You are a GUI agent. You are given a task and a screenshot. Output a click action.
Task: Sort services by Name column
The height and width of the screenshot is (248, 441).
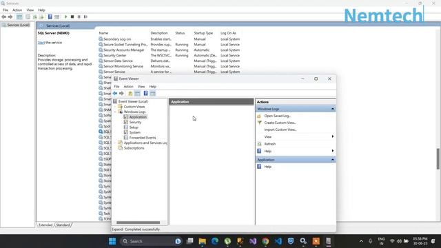[x=103, y=33]
